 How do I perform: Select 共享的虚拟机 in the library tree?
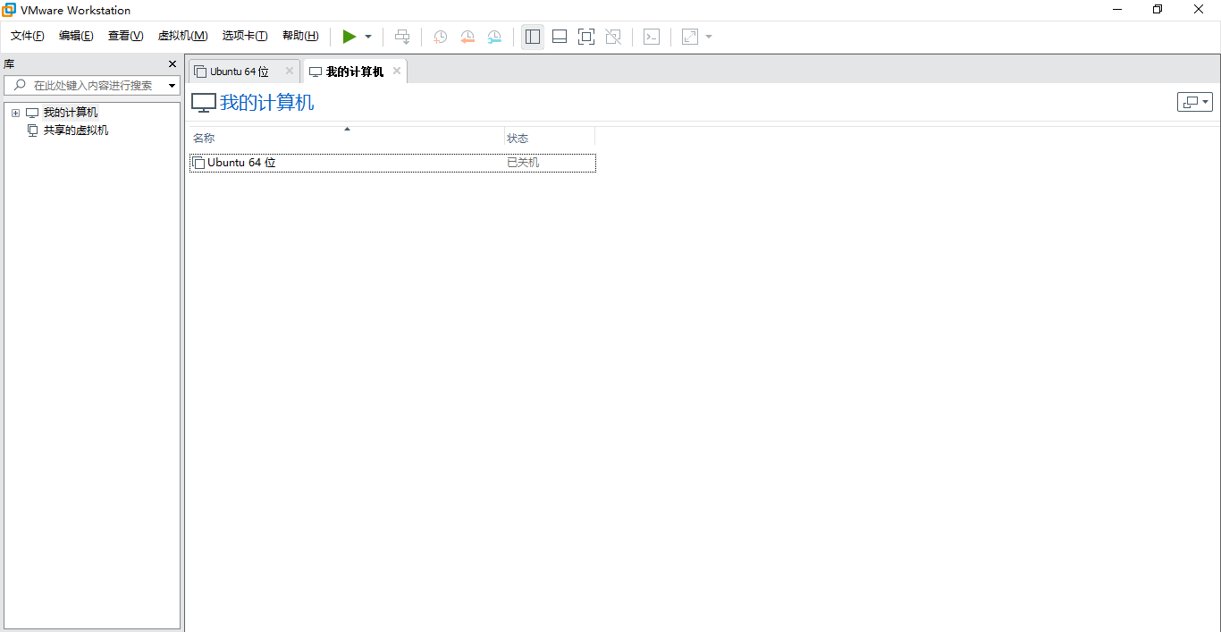click(76, 131)
